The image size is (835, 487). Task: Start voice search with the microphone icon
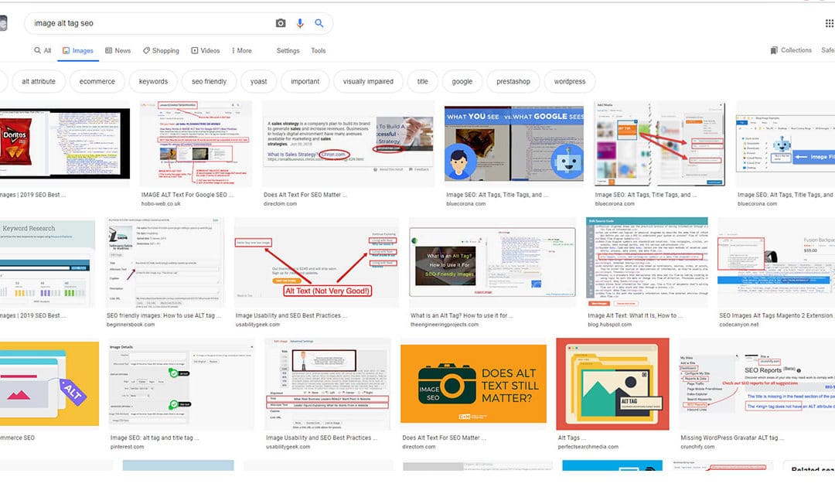[x=300, y=23]
